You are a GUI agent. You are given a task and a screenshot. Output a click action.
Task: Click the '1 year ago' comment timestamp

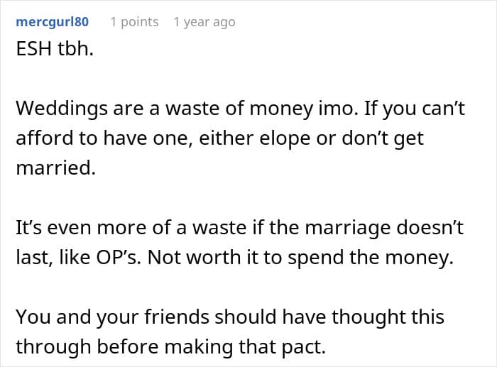204,22
